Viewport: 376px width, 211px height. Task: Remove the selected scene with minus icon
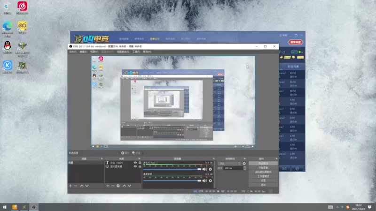tap(76, 186)
